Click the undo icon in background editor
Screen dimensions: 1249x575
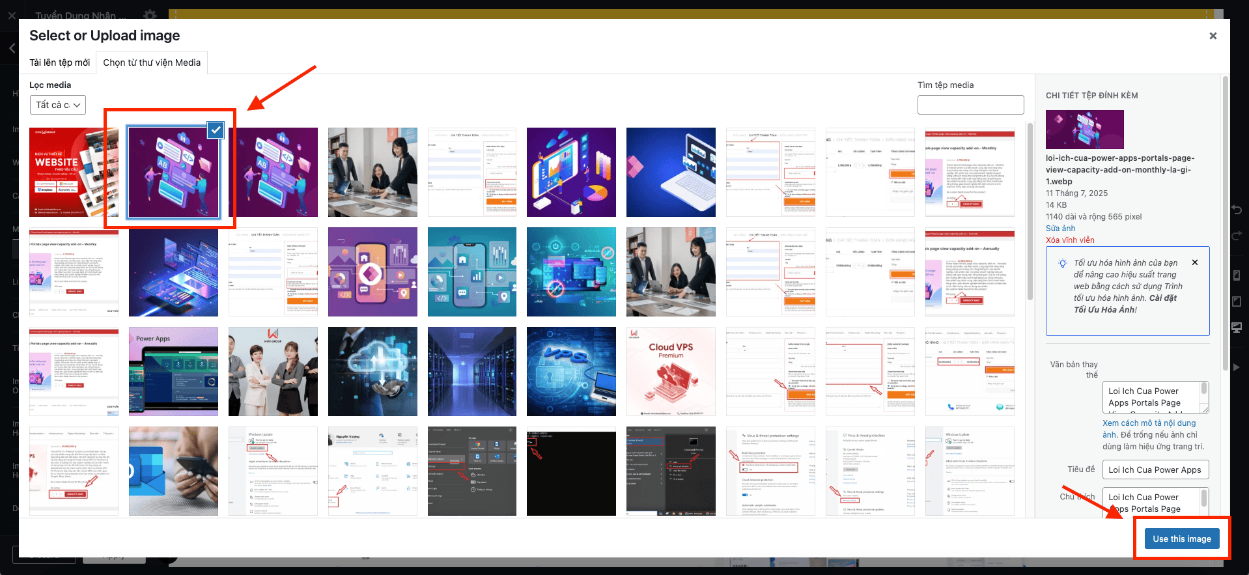(x=1237, y=210)
